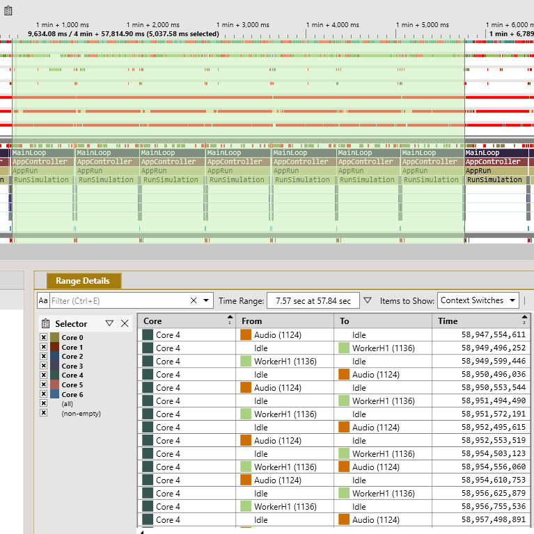Sort by the Time column header
Viewport: 534px width, 534px height.
click(x=481, y=321)
